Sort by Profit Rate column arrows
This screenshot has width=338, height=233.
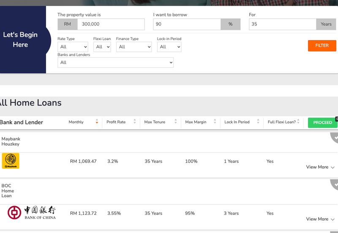[x=135, y=122]
